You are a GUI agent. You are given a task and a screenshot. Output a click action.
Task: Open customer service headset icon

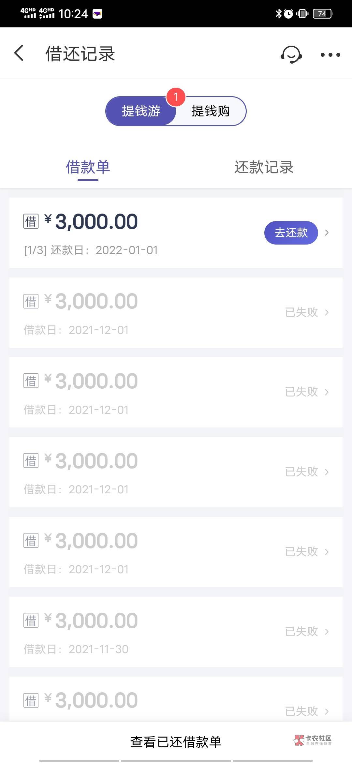[291, 54]
